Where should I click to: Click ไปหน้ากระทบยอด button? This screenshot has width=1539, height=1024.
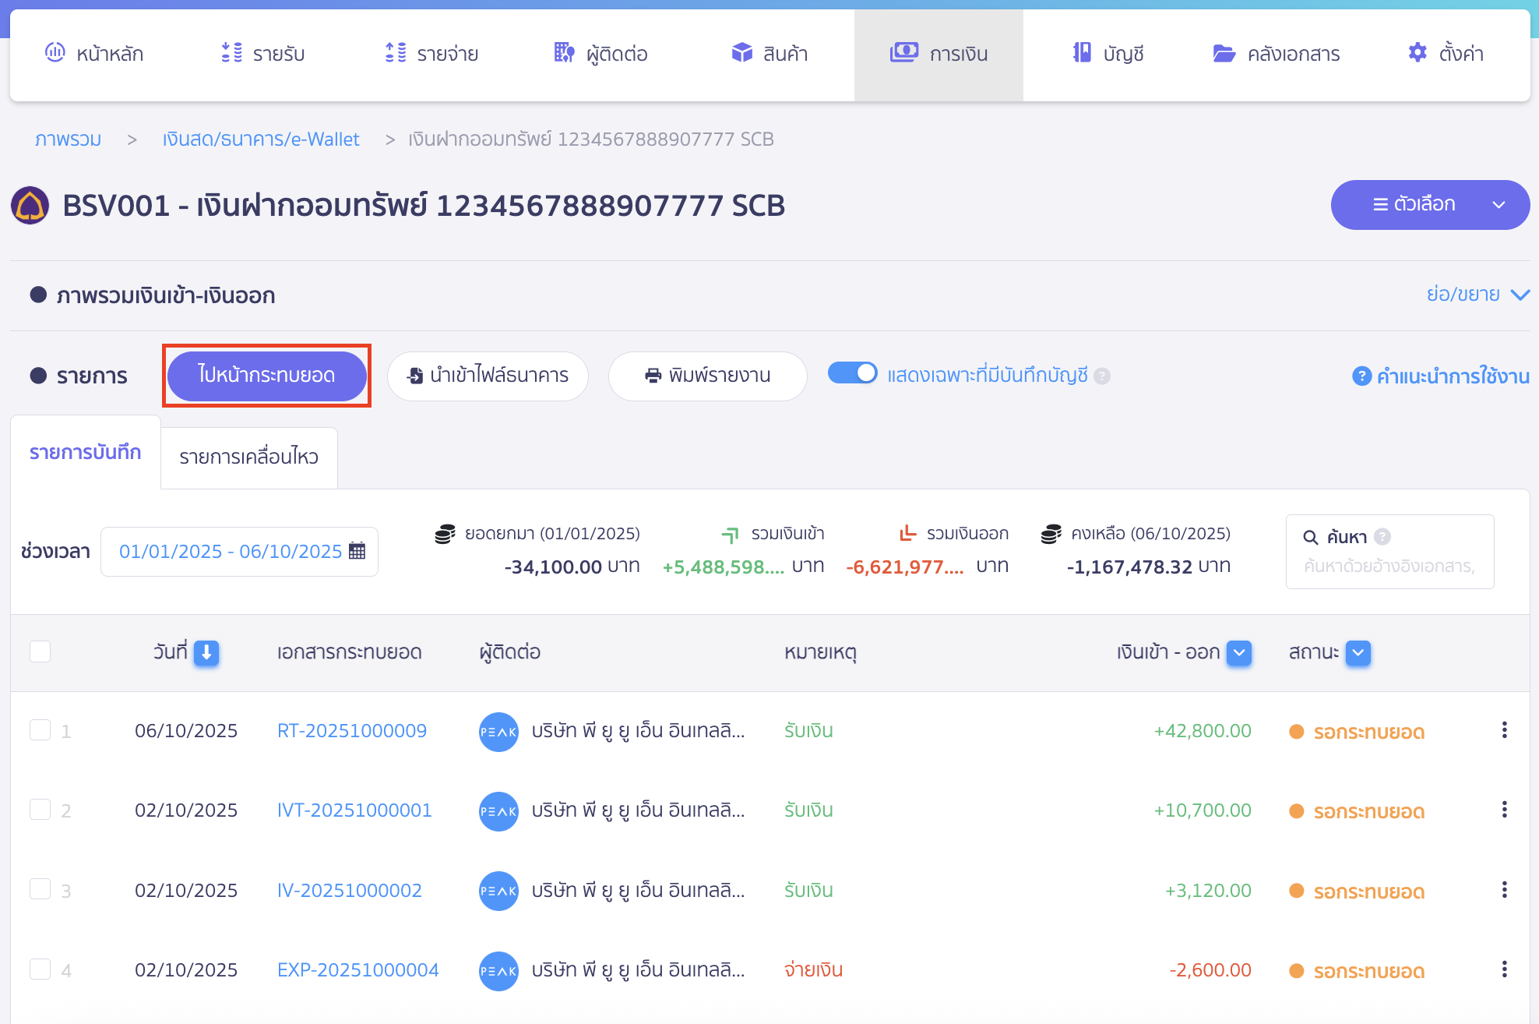[266, 375]
